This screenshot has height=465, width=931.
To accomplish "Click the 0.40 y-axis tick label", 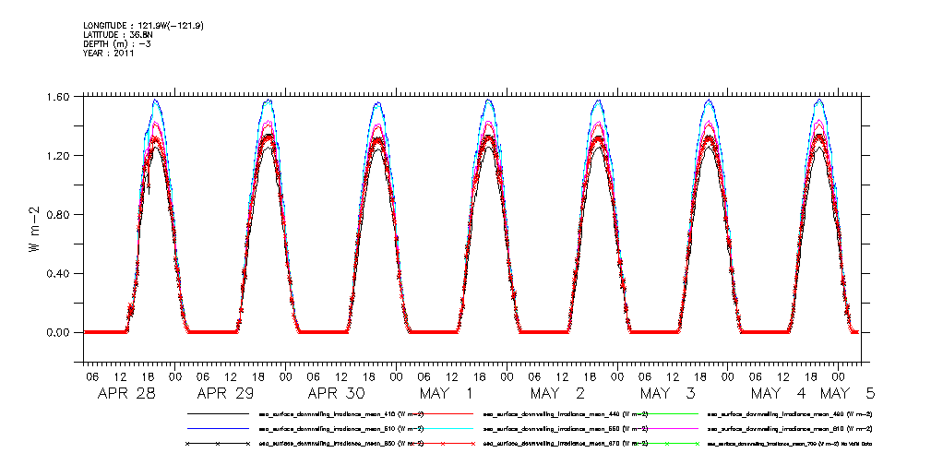I will [x=59, y=274].
